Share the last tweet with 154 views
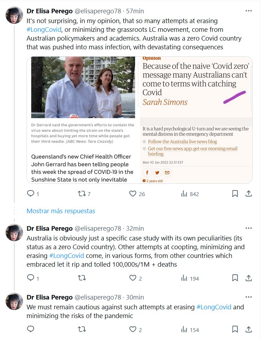Image resolution: width=261 pixels, height=339 pixels. 248,330
